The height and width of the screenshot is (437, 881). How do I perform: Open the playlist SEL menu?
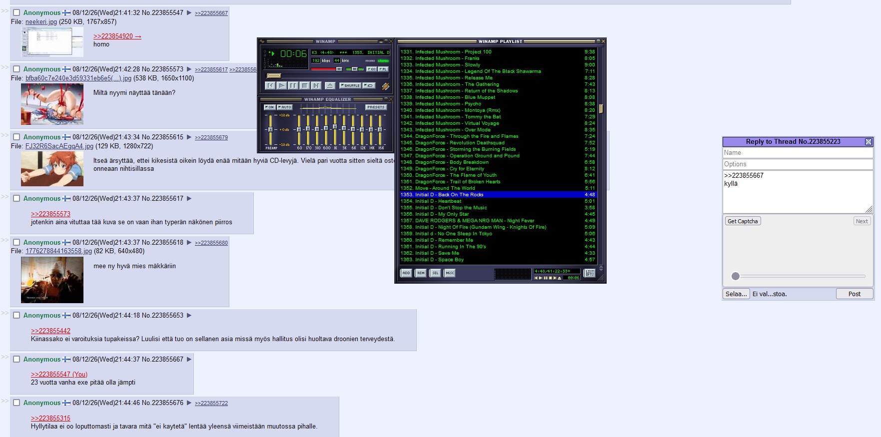pos(435,273)
